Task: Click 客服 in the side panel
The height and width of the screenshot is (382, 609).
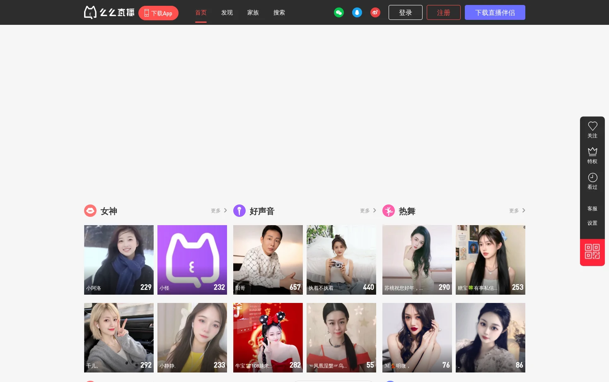Action: point(592,209)
